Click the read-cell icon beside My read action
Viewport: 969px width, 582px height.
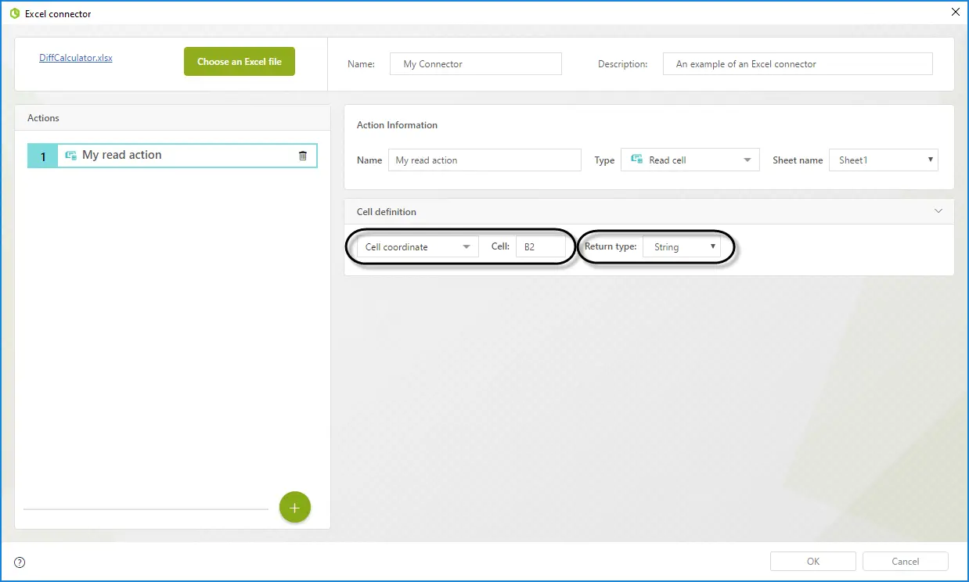70,156
